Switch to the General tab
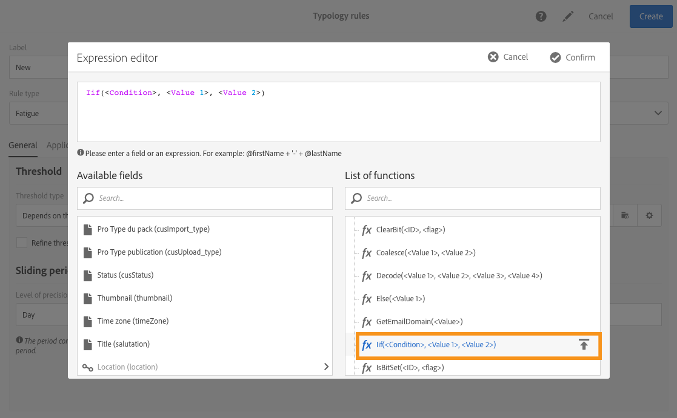Screen dimensions: 677x418 pyautogui.click(x=23, y=145)
